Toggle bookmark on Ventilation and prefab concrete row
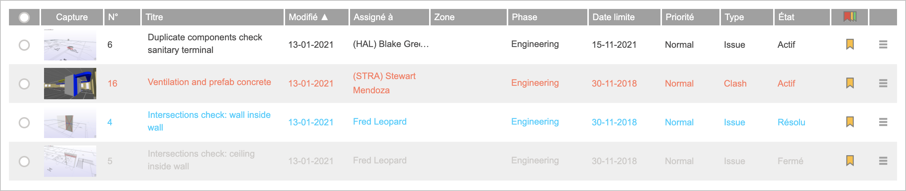Viewport: 906px width, 191px height. [850, 83]
